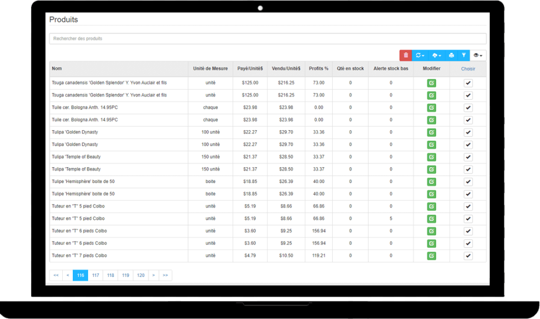
Task: Click the Alerte stock bas column header
Action: click(391, 69)
